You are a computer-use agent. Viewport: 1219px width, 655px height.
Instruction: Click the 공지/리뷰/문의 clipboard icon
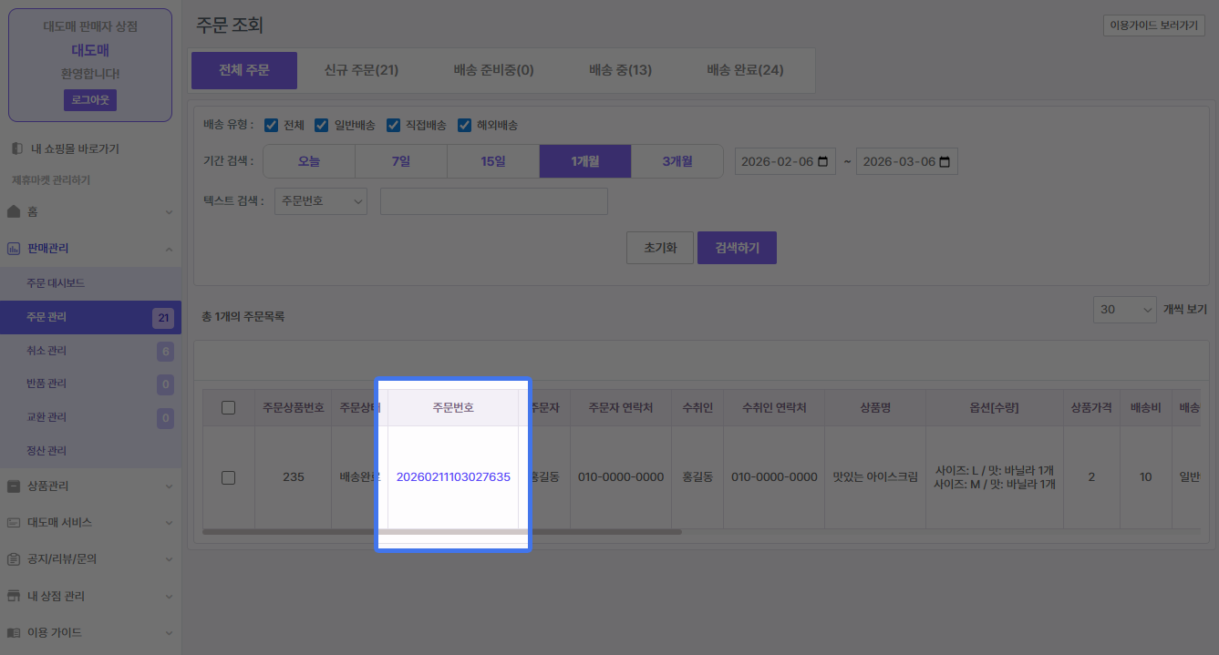pyautogui.click(x=14, y=559)
